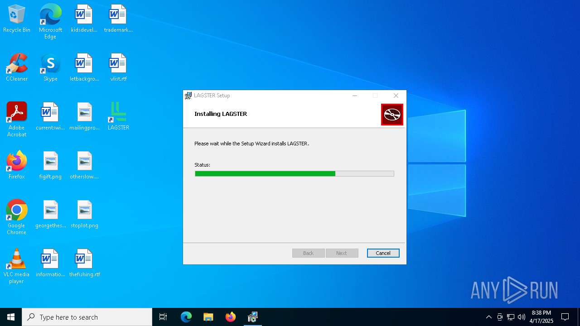The height and width of the screenshot is (326, 580).
Task: Select the currentswi... document icon
Action: pyautogui.click(x=50, y=116)
